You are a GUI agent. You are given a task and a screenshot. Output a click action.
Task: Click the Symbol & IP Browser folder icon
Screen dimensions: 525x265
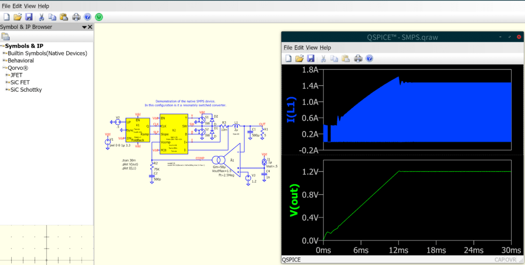tap(5, 37)
